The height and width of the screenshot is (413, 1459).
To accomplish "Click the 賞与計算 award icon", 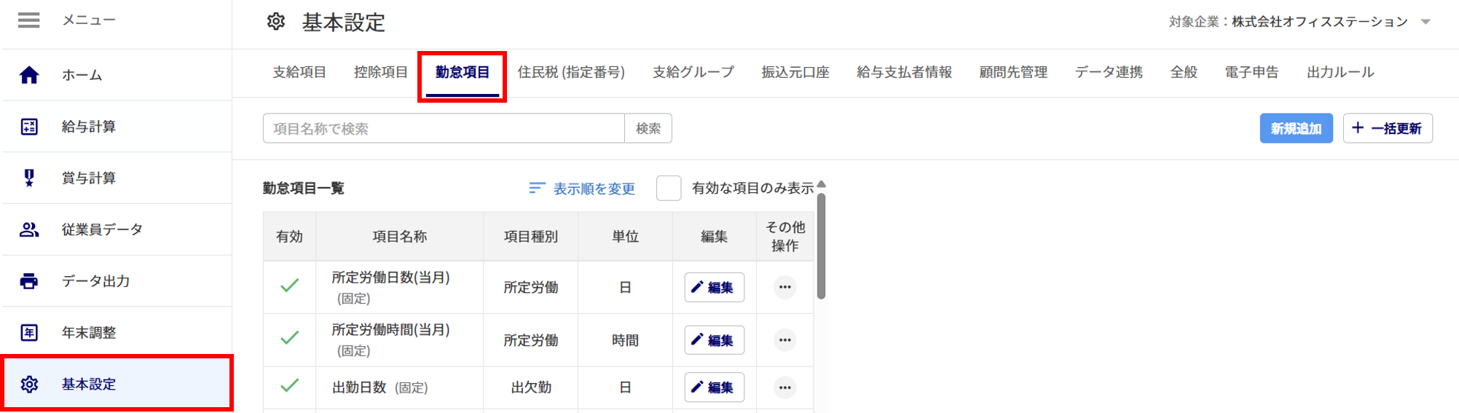I will 29,178.
